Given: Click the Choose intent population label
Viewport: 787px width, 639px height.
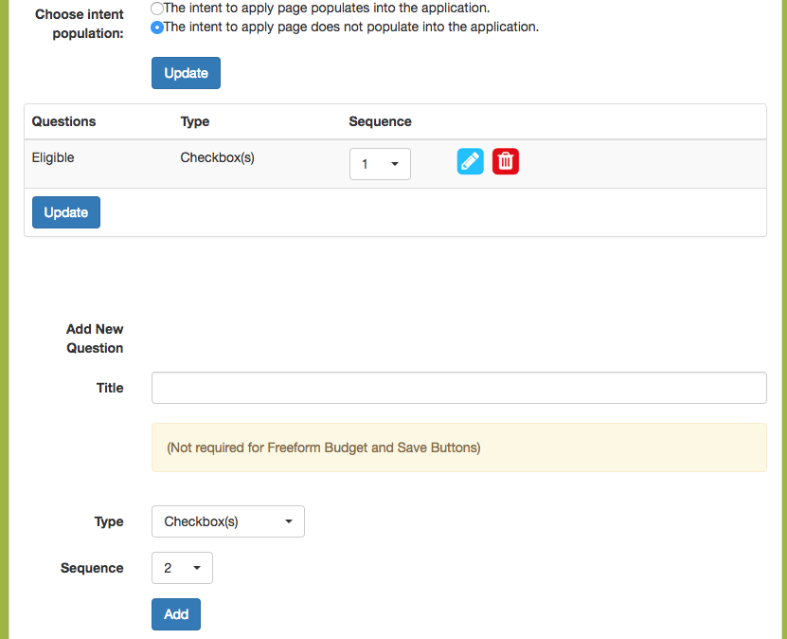Looking at the screenshot, I should tap(80, 24).
